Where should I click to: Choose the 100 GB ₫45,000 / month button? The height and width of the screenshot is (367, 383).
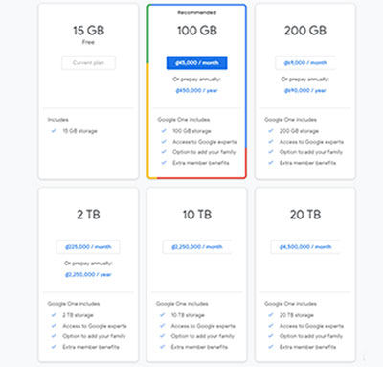coord(197,63)
